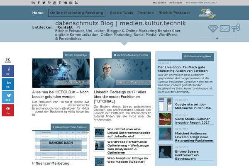Screen dimensions: 249x166
Task: Click the SEO gratis! link
Action: click(159, 3)
